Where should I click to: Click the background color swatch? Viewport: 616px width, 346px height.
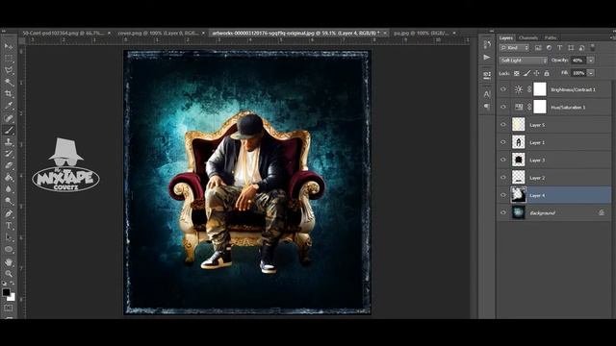coord(12,298)
